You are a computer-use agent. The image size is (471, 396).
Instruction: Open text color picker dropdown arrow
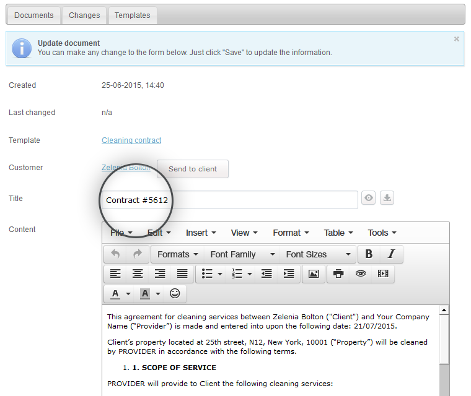pyautogui.click(x=128, y=294)
